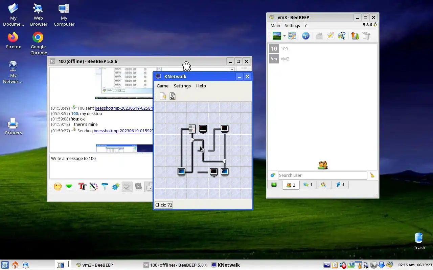The width and height of the screenshot is (433, 270).
Task: Click the BeeBEEP bee tray icon
Action: point(390,265)
